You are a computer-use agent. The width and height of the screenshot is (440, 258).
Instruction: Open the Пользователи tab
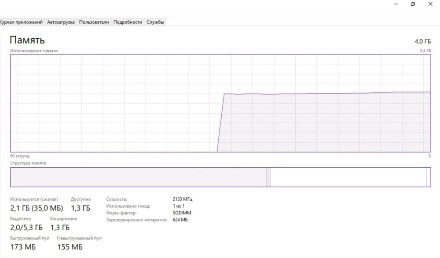(x=94, y=22)
